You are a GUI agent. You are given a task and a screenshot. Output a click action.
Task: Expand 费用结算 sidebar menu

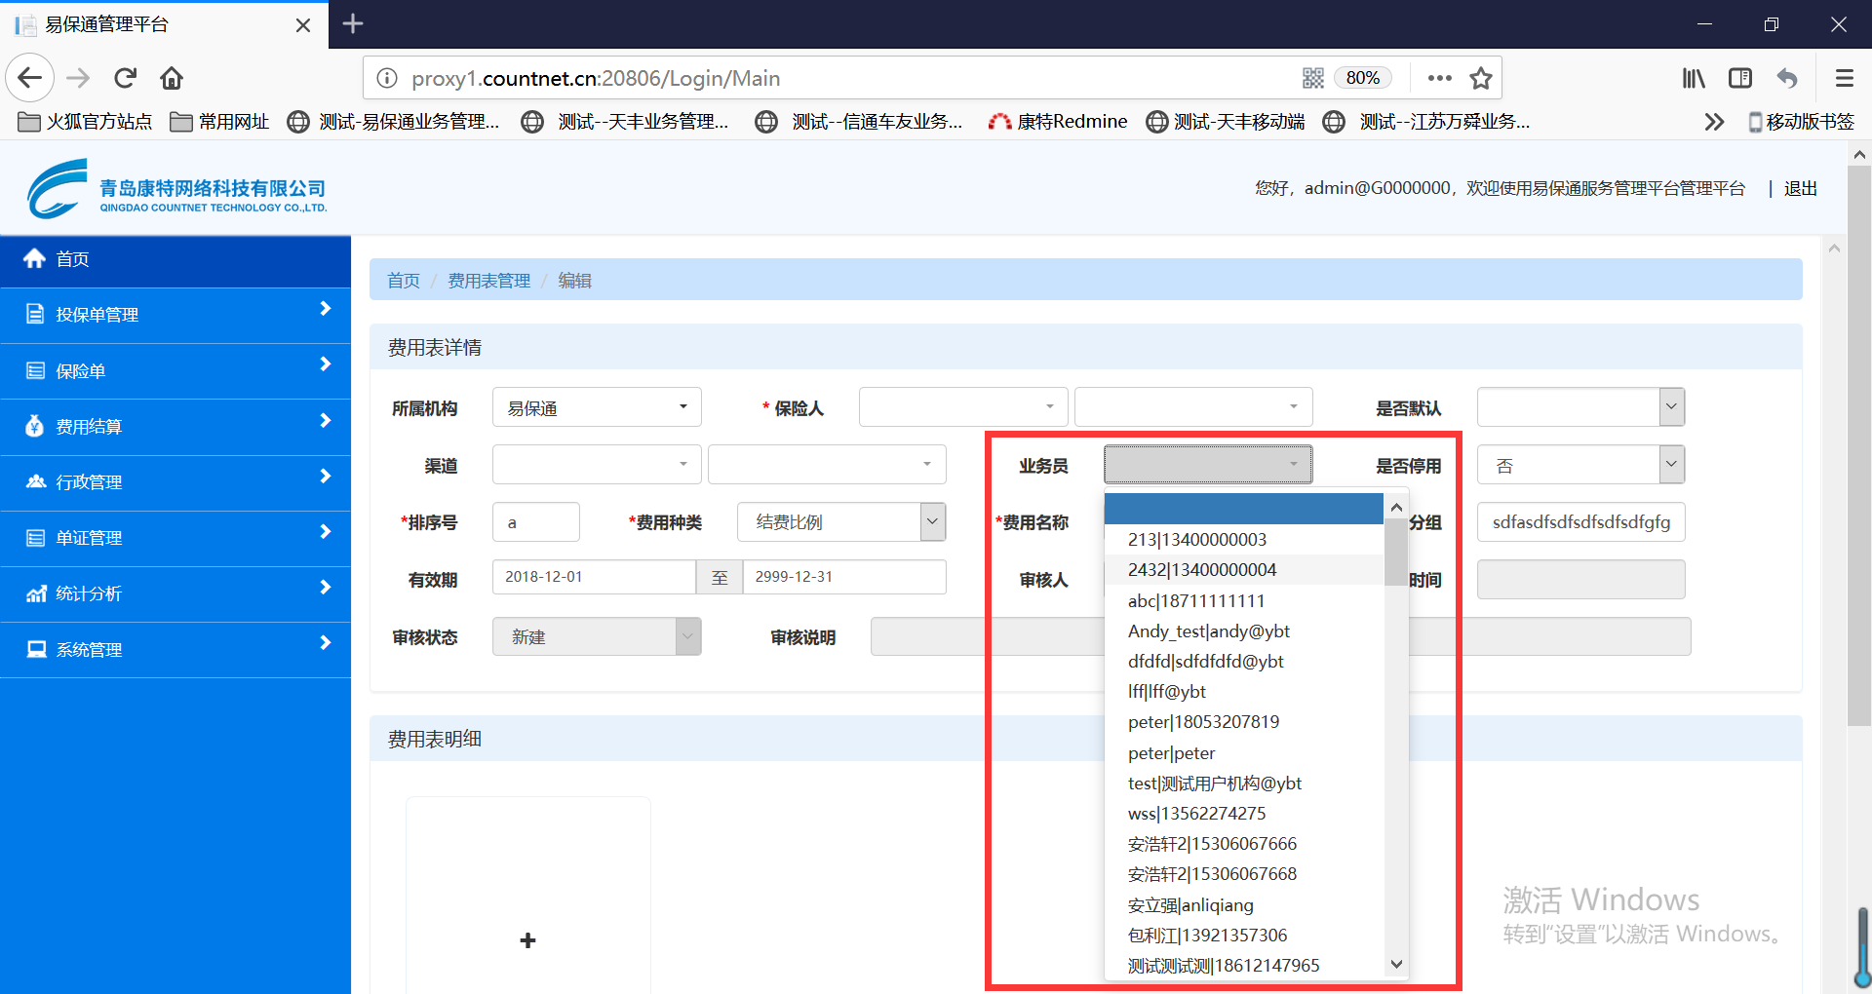coord(175,427)
